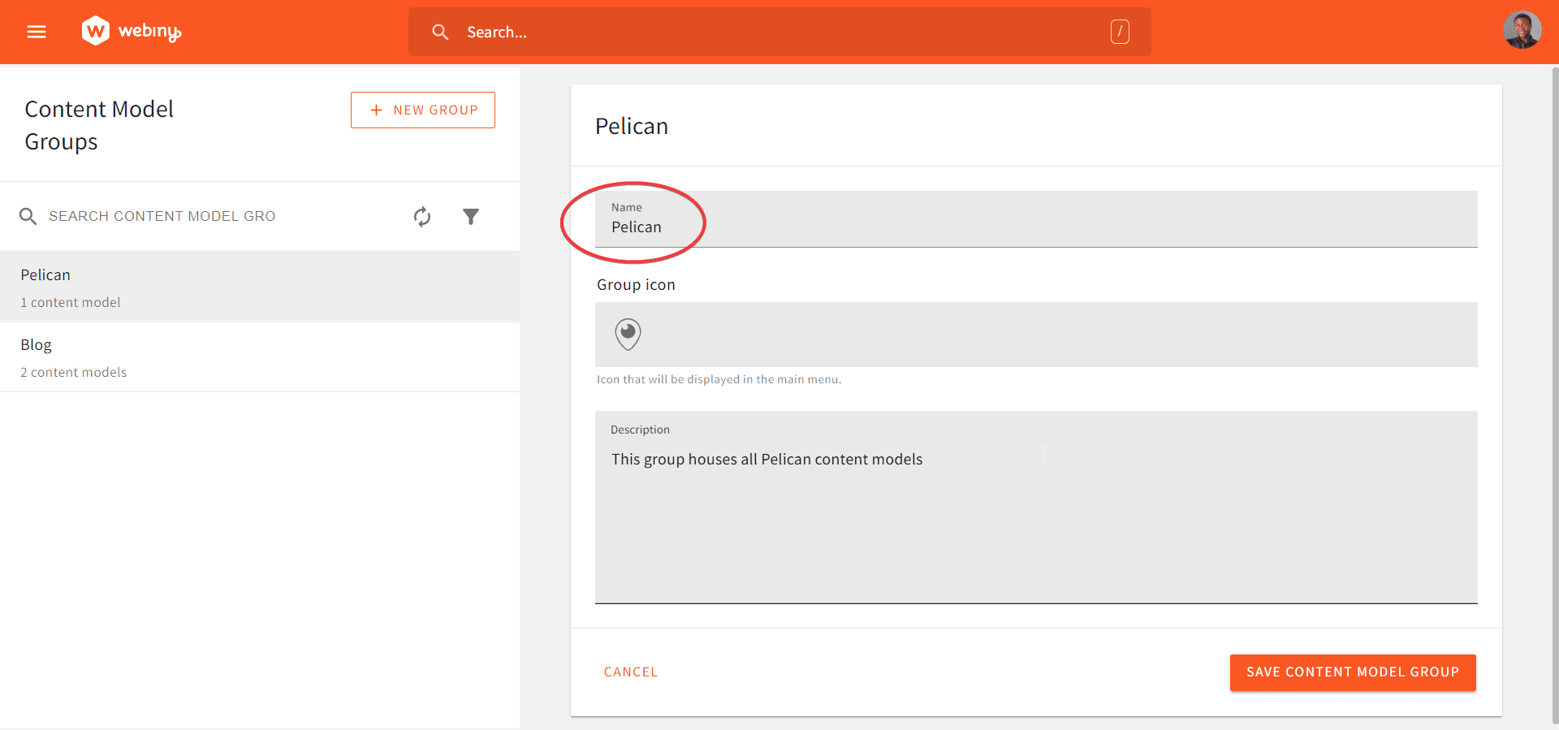Image resolution: width=1559 pixels, height=730 pixels.
Task: Refresh the content model groups list
Action: (x=422, y=217)
